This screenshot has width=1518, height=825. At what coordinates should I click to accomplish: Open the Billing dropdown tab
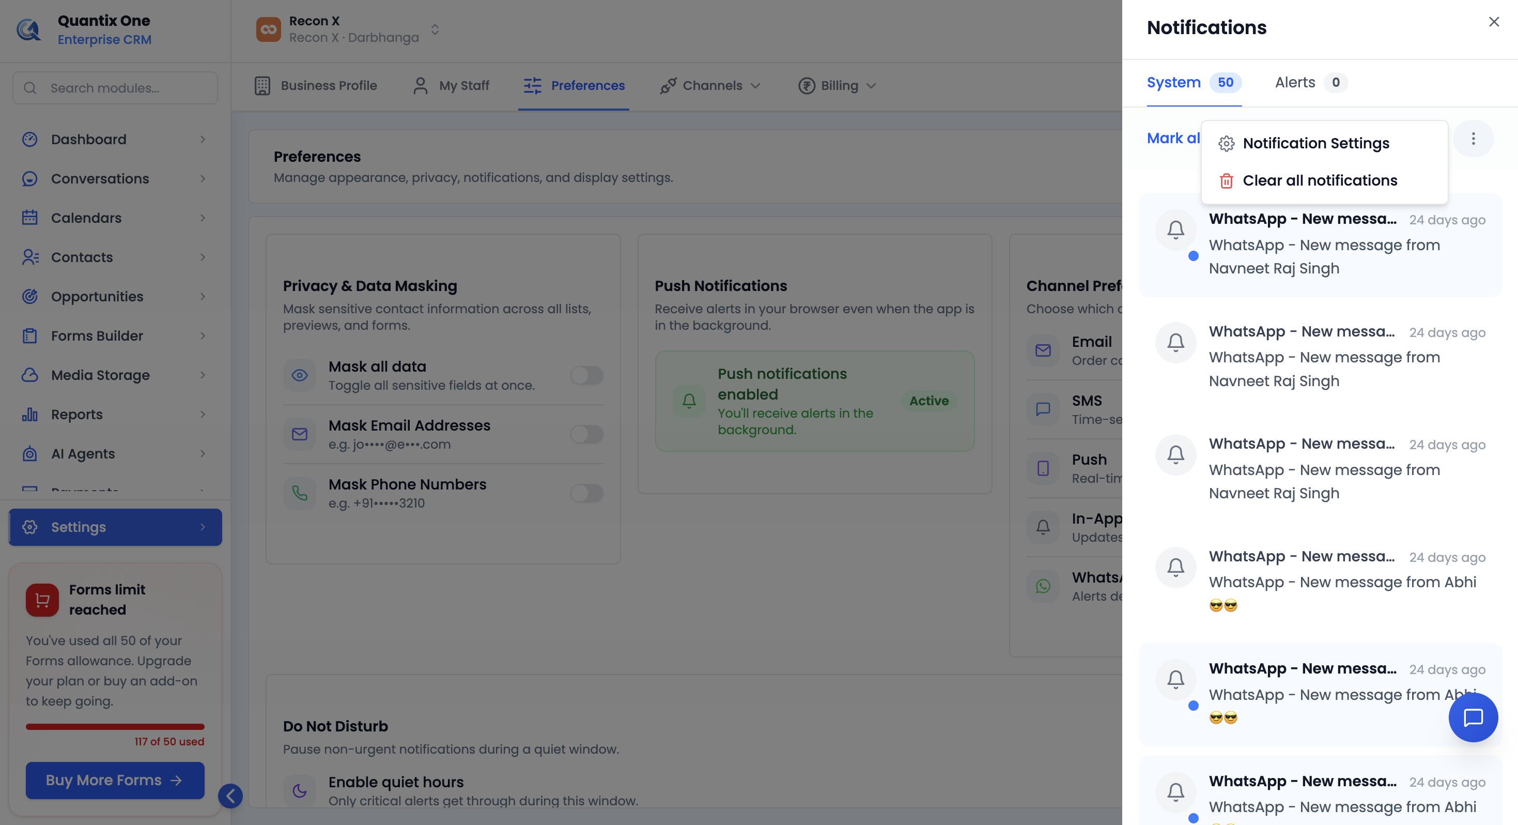pyautogui.click(x=838, y=85)
